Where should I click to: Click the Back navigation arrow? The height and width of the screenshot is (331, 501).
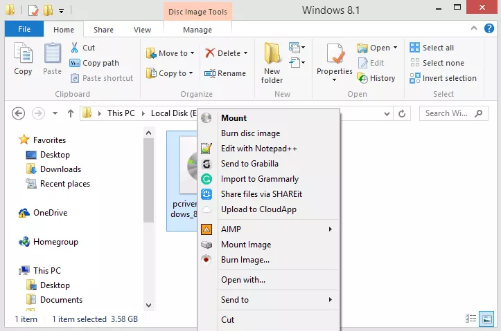tap(18, 113)
